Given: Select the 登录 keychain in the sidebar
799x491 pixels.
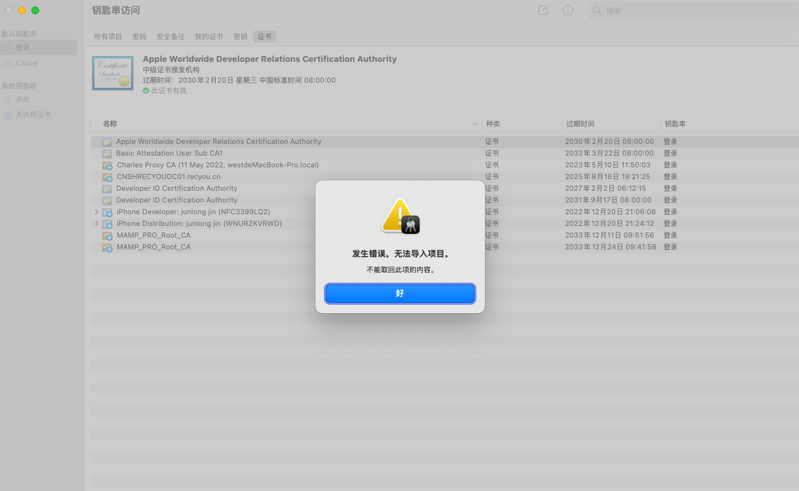Looking at the screenshot, I should tap(38, 48).
